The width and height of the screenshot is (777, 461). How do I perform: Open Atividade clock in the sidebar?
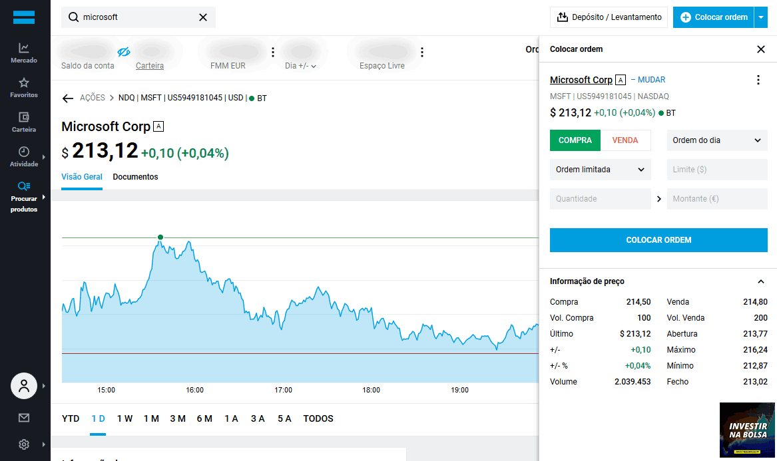pyautogui.click(x=24, y=156)
